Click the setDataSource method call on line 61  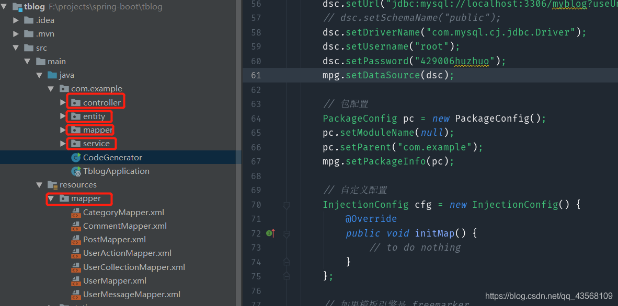[383, 75]
